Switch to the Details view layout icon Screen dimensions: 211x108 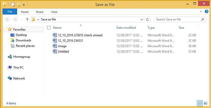tap(200, 103)
